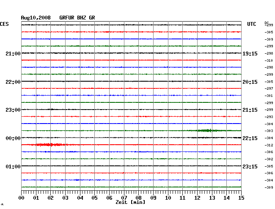275x209 pixels.
Task: Click the 12 minute axis tick label
Action: (197, 198)
